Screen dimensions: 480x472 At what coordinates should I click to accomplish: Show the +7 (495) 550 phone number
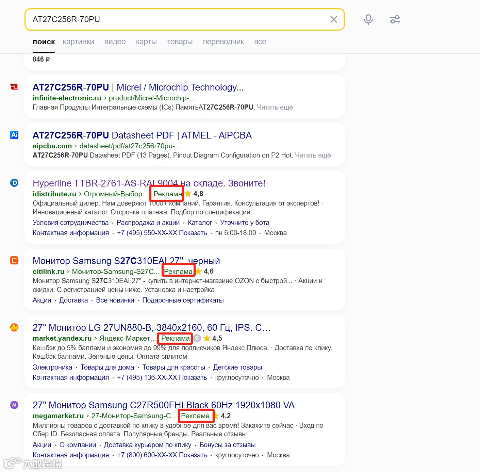pos(162,233)
